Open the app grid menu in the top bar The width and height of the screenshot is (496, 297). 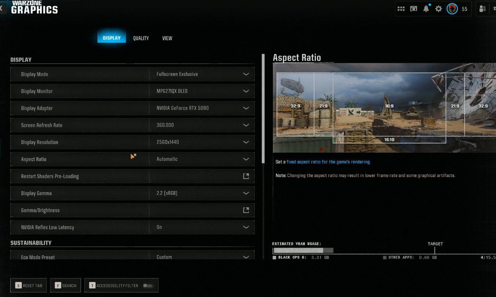(401, 8)
